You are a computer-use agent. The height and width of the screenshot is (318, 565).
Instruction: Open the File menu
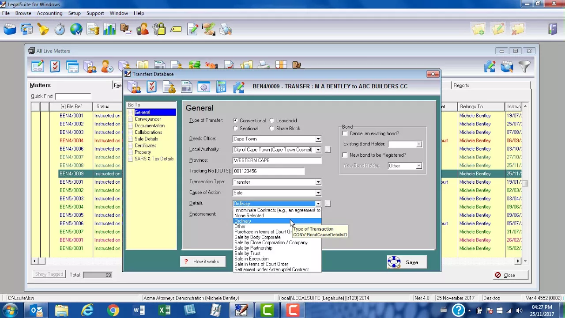(x=6, y=13)
